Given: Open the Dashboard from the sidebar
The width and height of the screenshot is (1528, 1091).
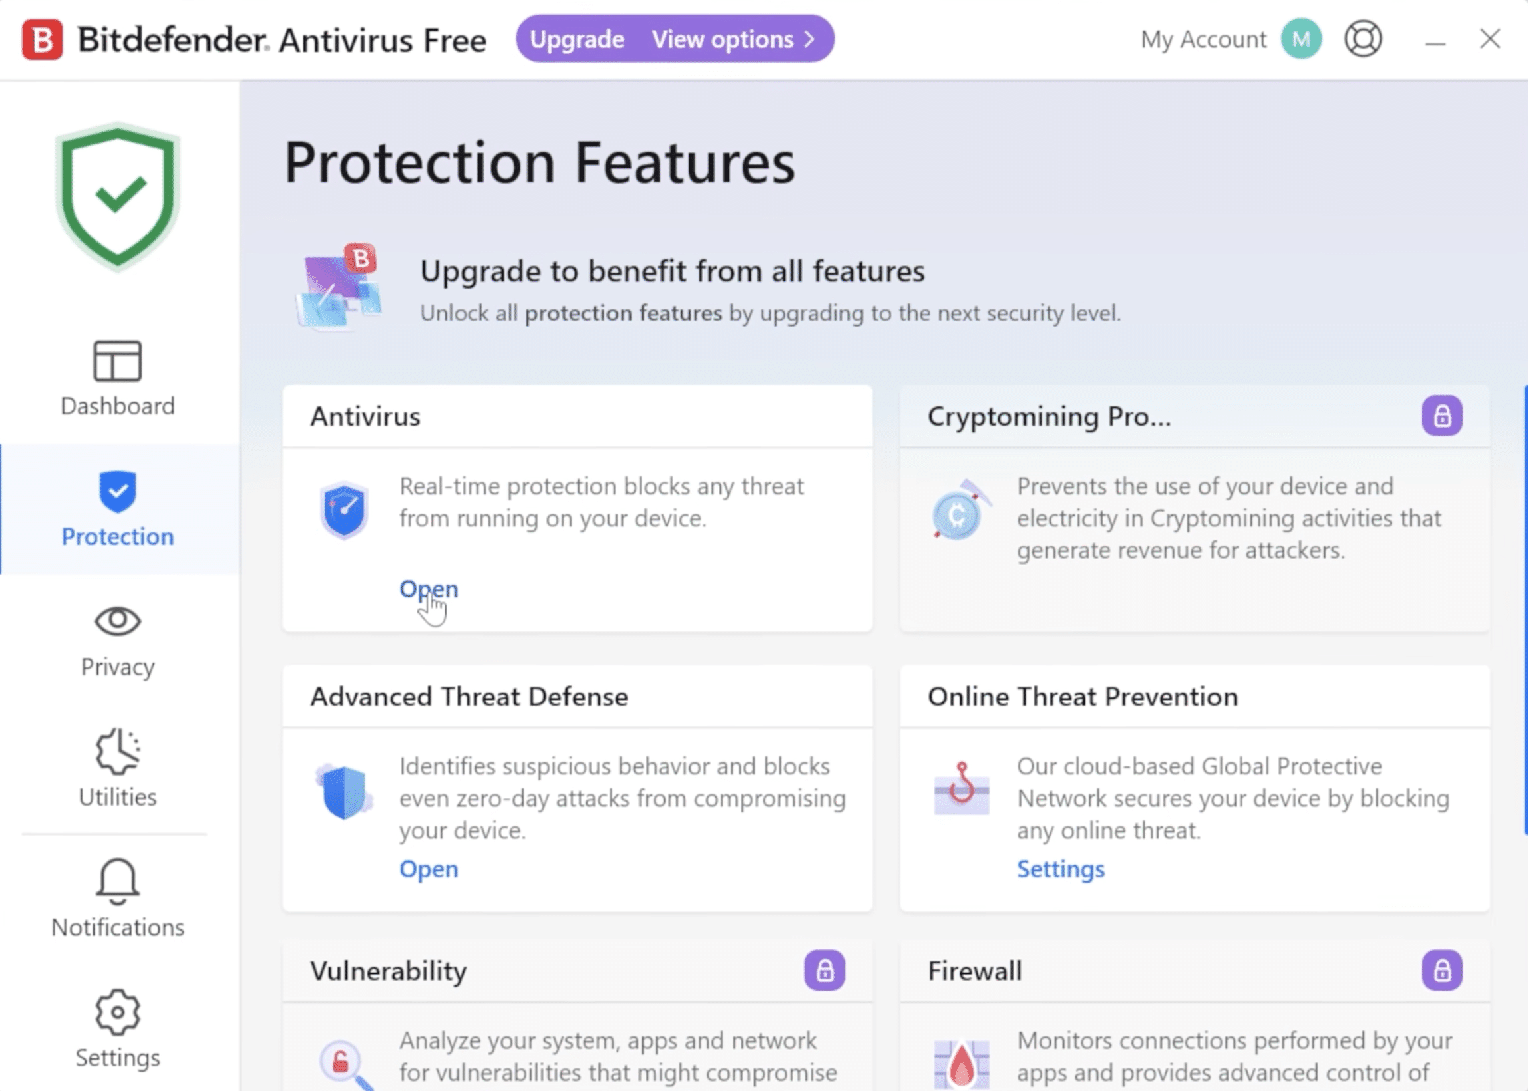Looking at the screenshot, I should tap(117, 377).
